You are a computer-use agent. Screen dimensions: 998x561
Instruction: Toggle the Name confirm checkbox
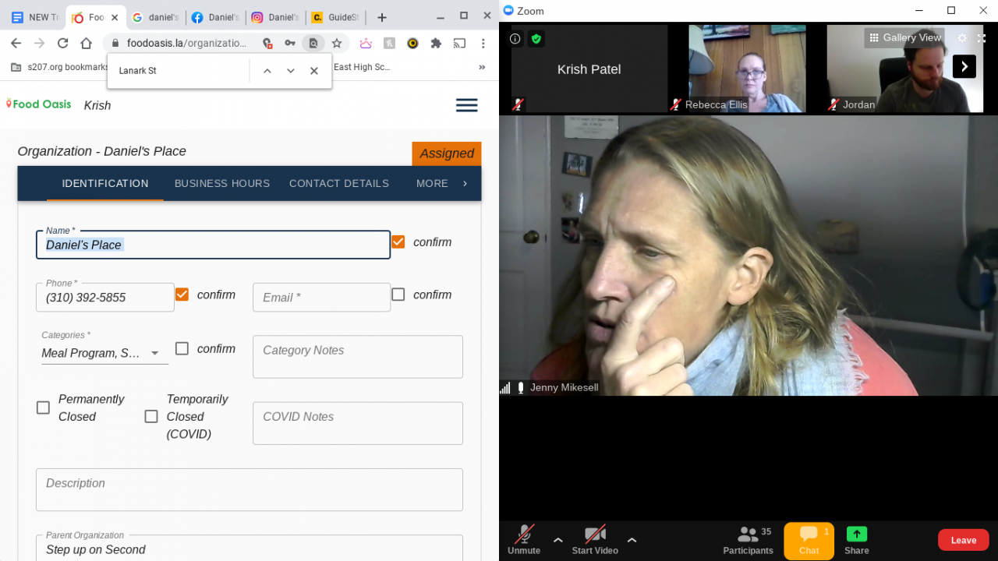[x=398, y=242]
